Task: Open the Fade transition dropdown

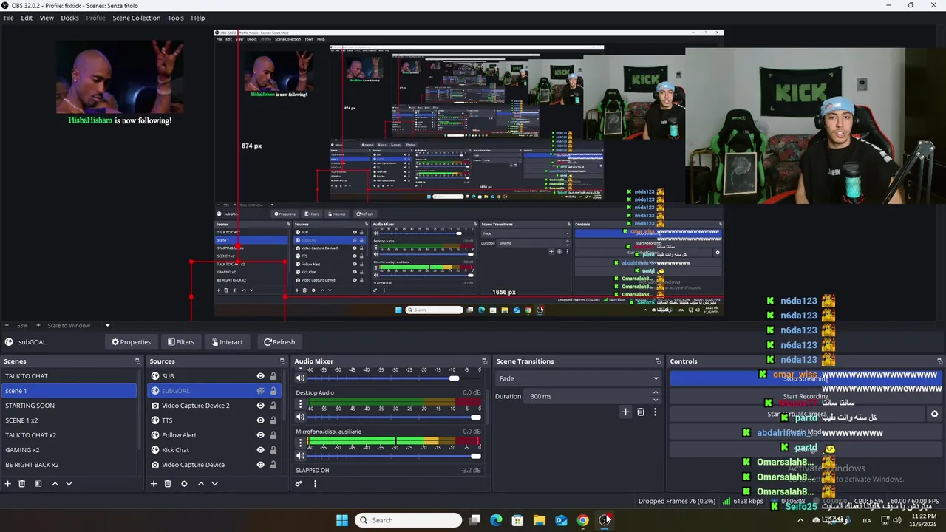Action: (578, 378)
